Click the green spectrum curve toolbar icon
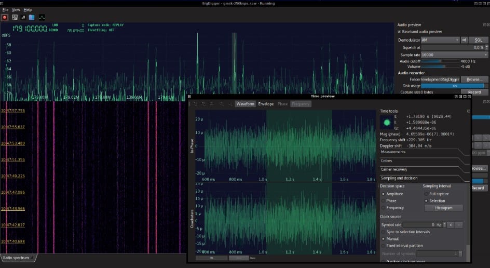Image resolution: width=490 pixels, height=268 pixels. coord(42,18)
